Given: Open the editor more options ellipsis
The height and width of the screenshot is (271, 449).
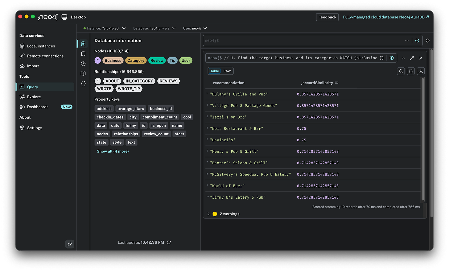Looking at the screenshot, I should [x=407, y=40].
